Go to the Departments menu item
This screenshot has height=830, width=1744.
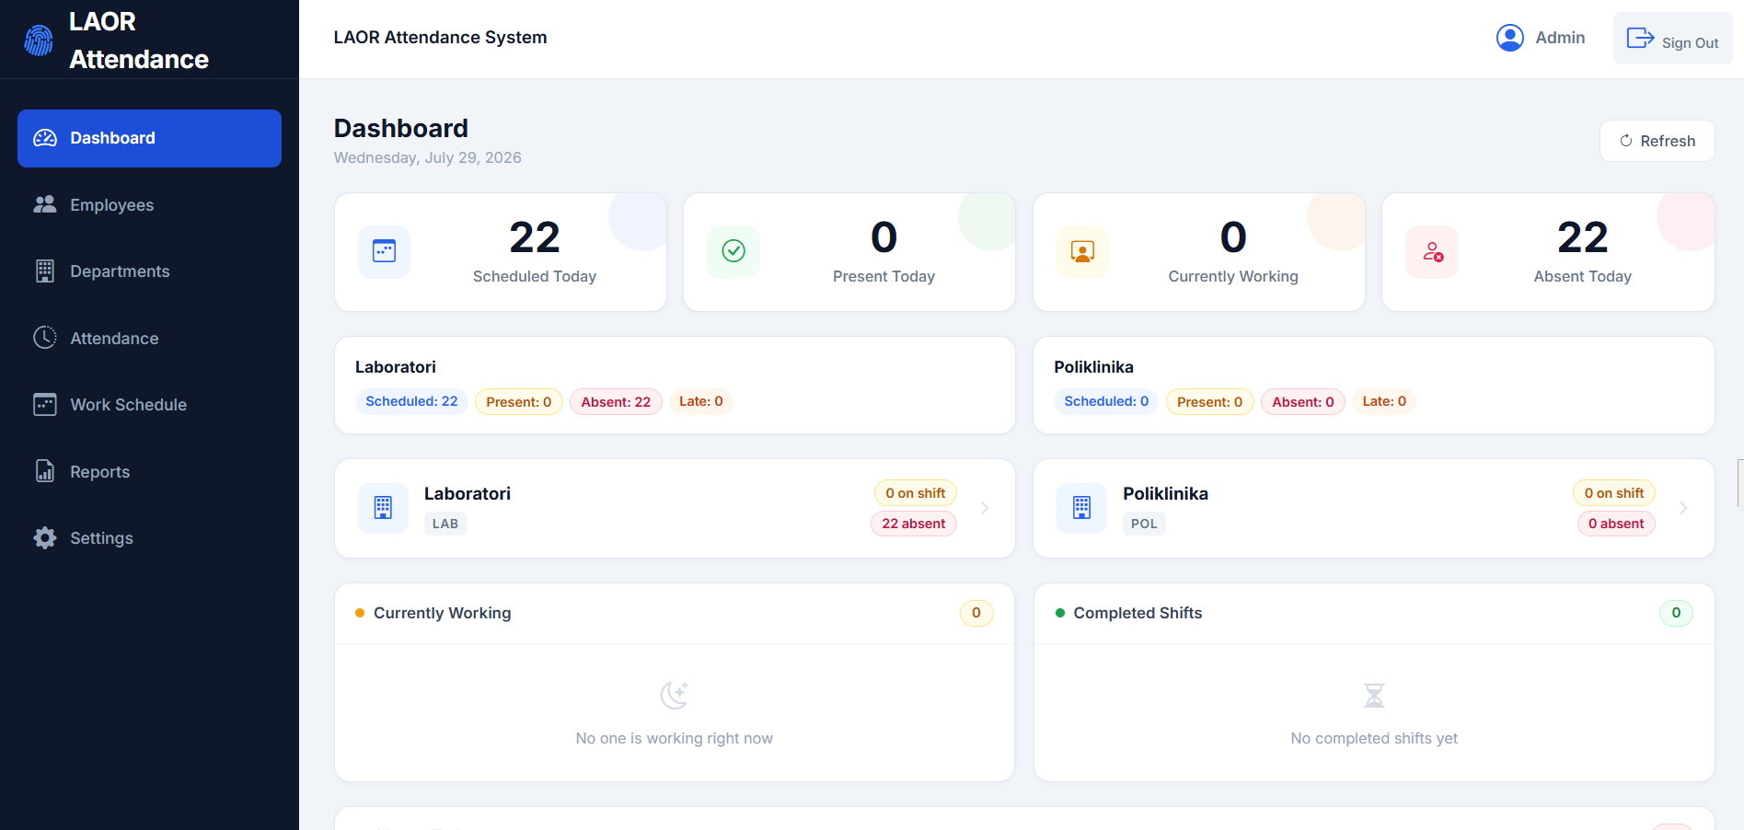[149, 271]
